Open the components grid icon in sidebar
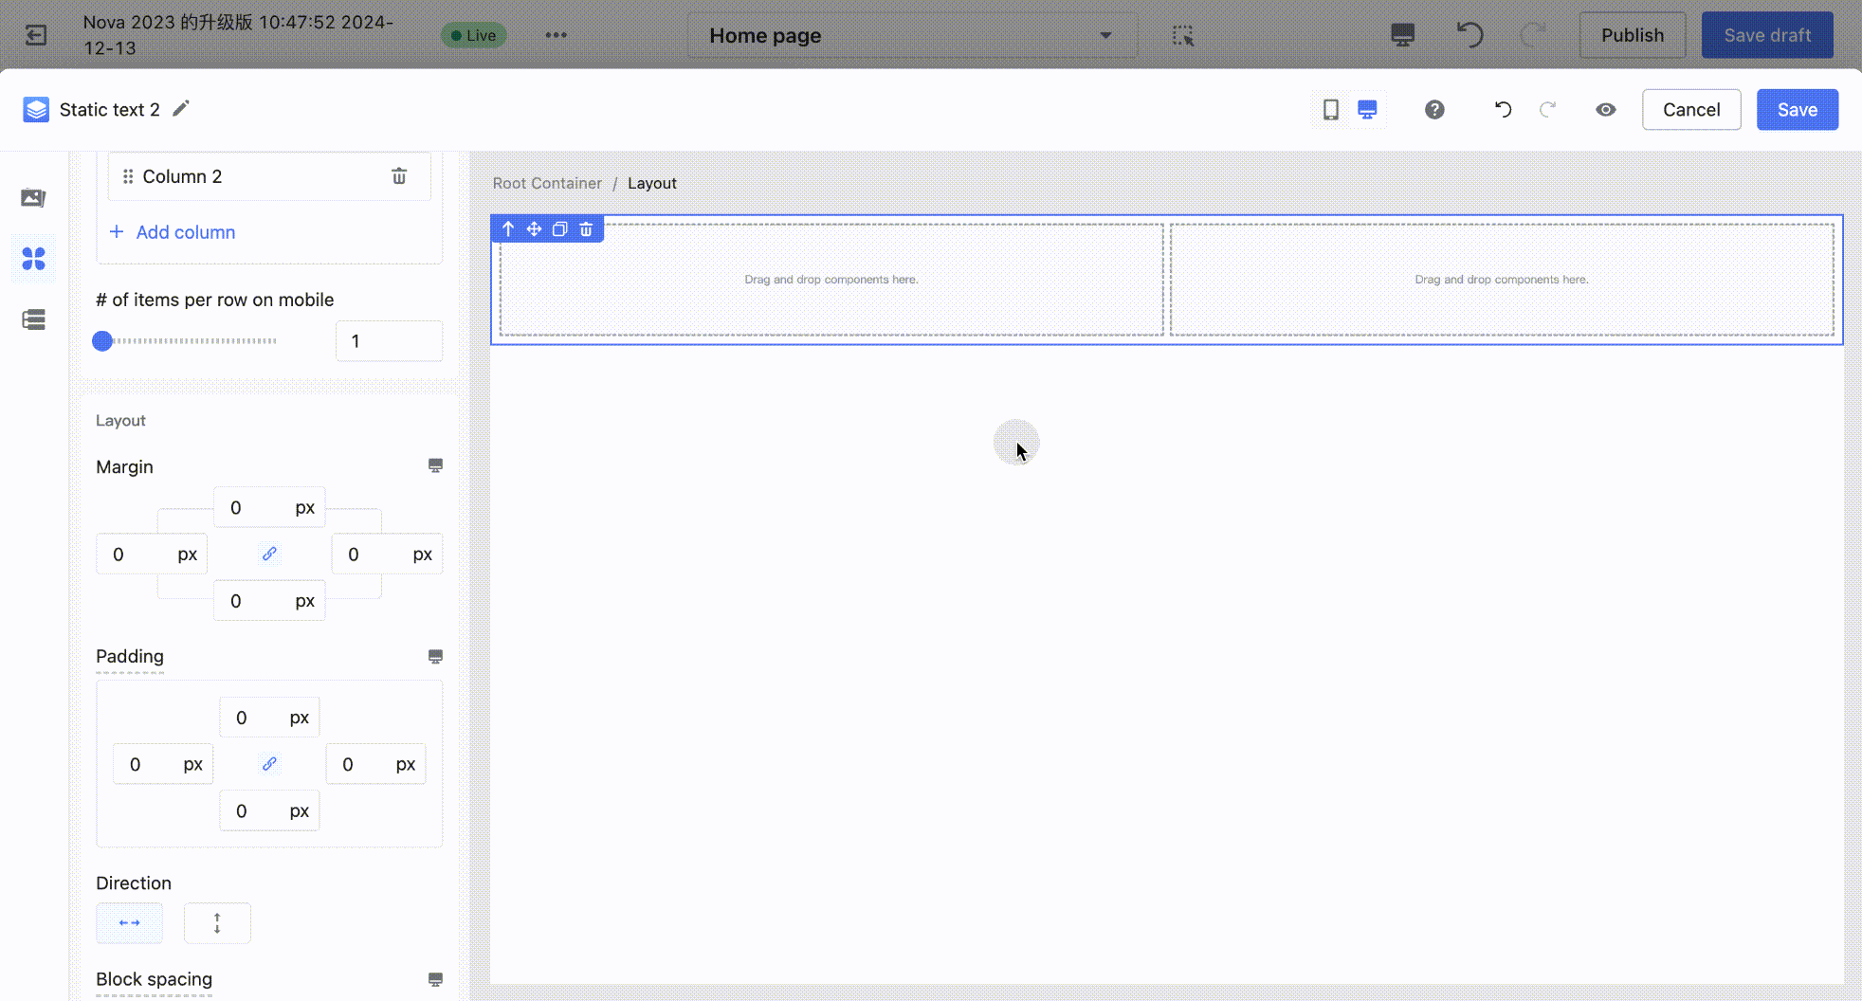The image size is (1862, 1001). tap(34, 259)
